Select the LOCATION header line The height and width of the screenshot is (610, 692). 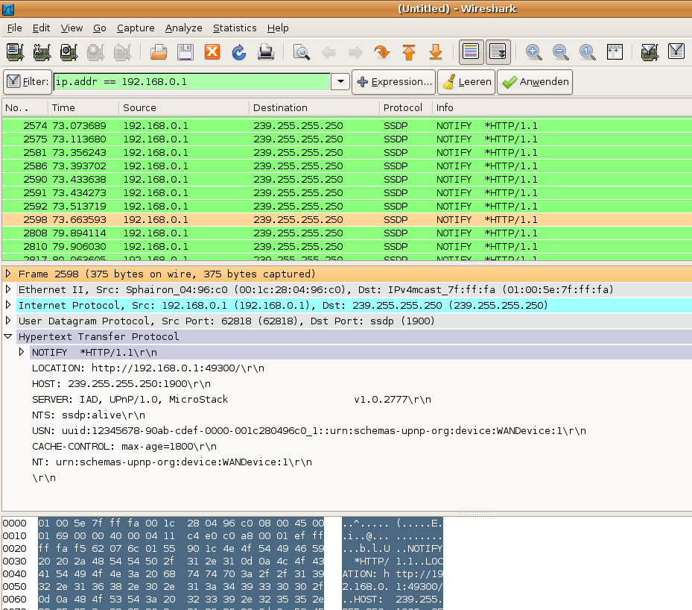pos(148,368)
